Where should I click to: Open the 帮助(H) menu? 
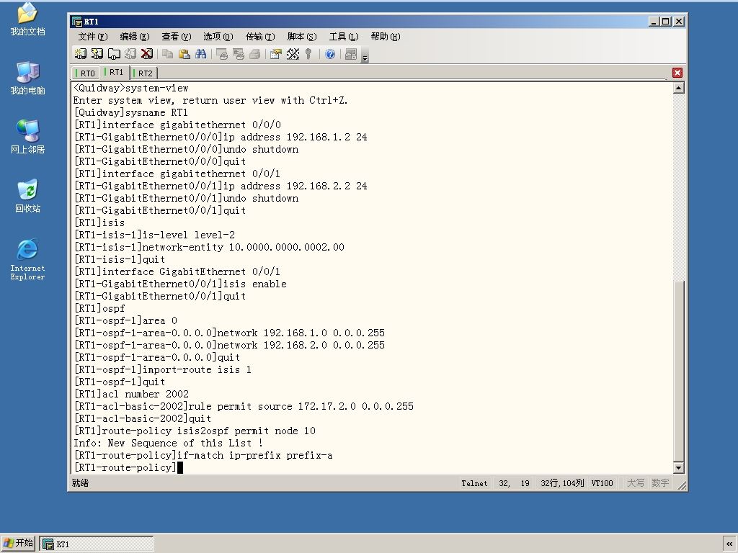[386, 37]
